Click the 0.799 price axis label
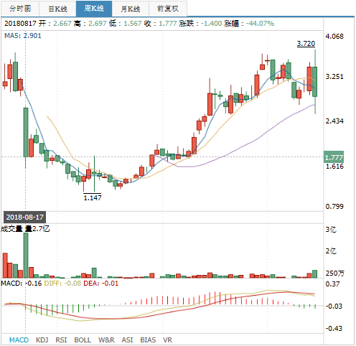The image size is (356, 346). click(x=334, y=206)
